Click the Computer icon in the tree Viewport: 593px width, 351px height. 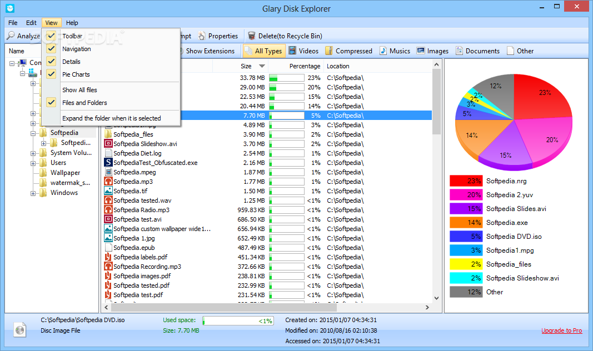coord(22,63)
